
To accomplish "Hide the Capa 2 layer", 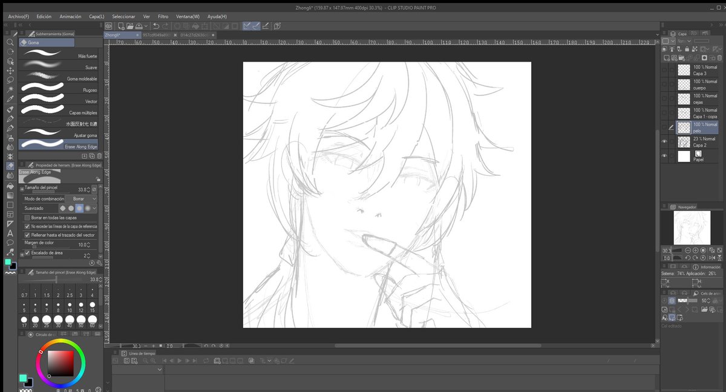I will pyautogui.click(x=665, y=141).
